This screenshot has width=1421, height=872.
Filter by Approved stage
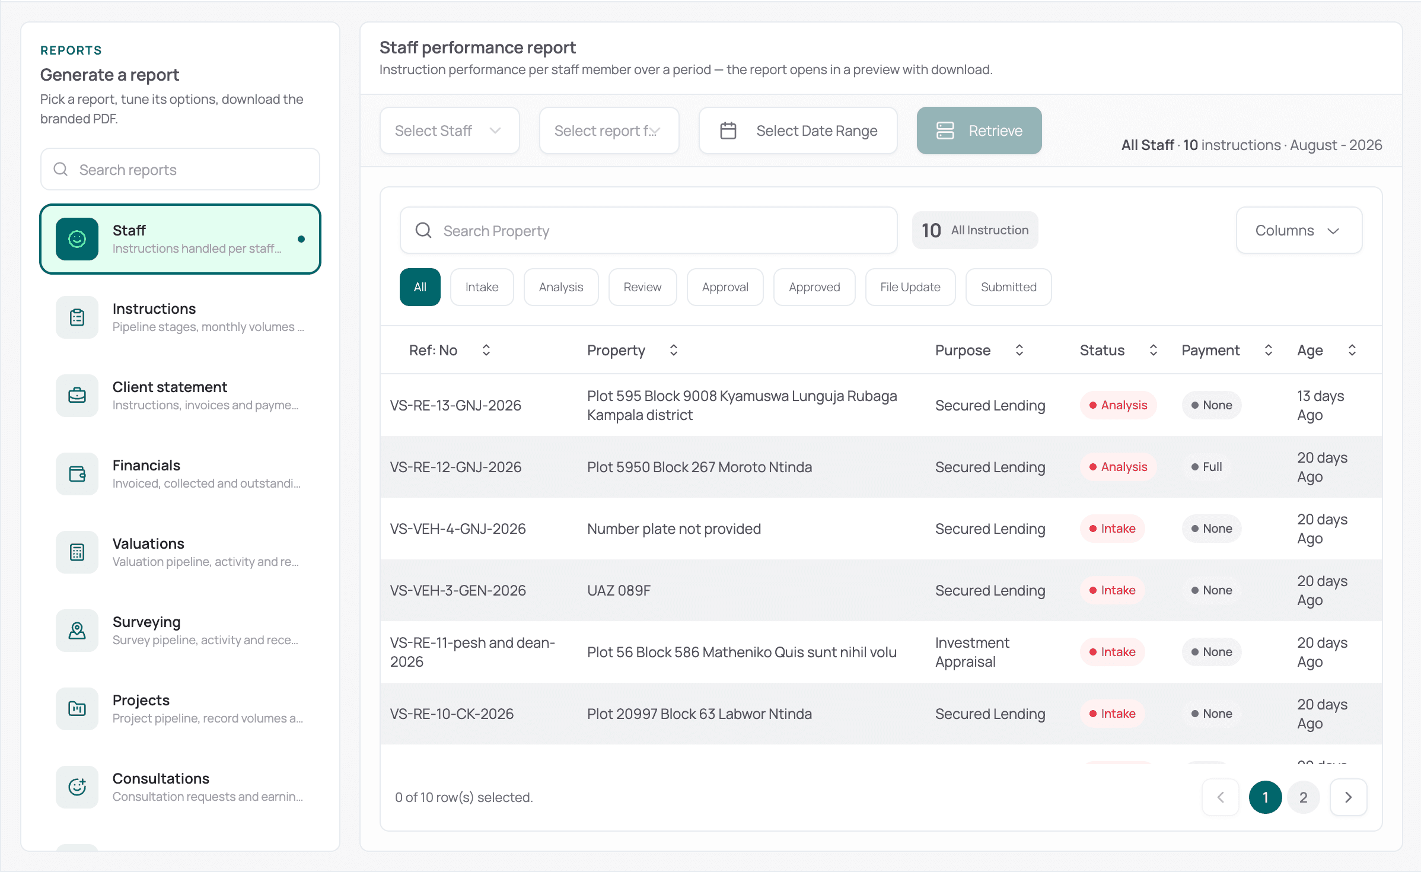(814, 287)
